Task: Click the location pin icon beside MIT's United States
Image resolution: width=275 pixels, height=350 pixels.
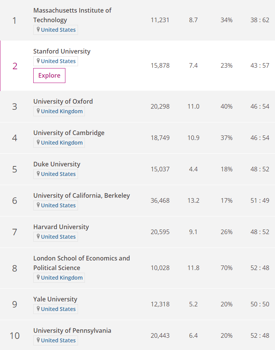Action: click(x=38, y=29)
